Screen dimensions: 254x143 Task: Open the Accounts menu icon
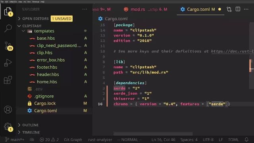pyautogui.click(x=8, y=110)
